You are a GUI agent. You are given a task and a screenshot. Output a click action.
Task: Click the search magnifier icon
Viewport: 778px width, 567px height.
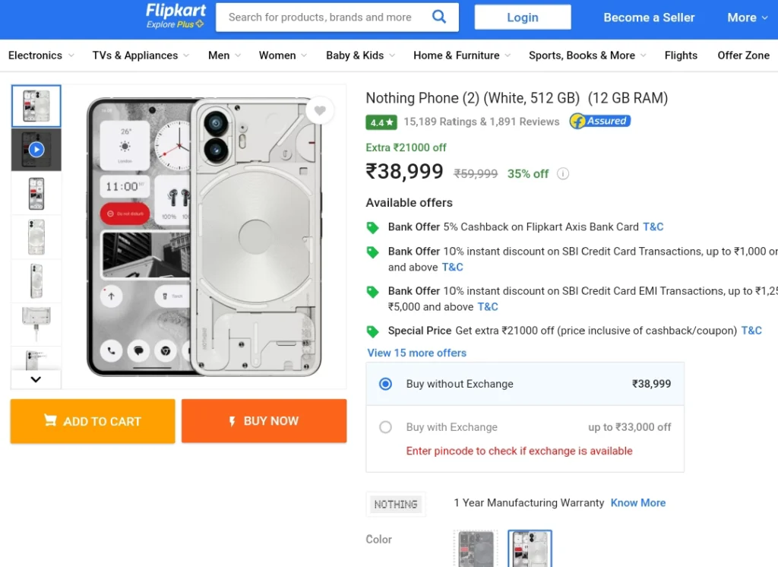coord(439,17)
